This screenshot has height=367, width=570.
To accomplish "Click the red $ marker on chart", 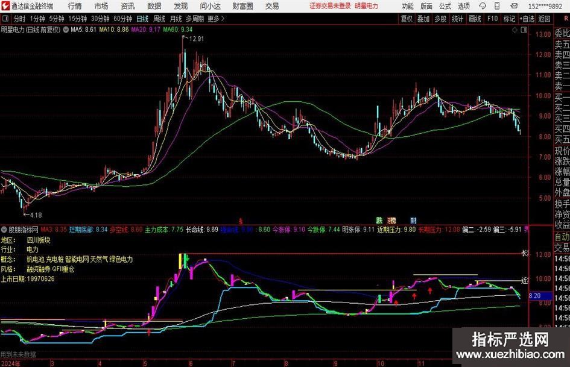I will (240, 221).
